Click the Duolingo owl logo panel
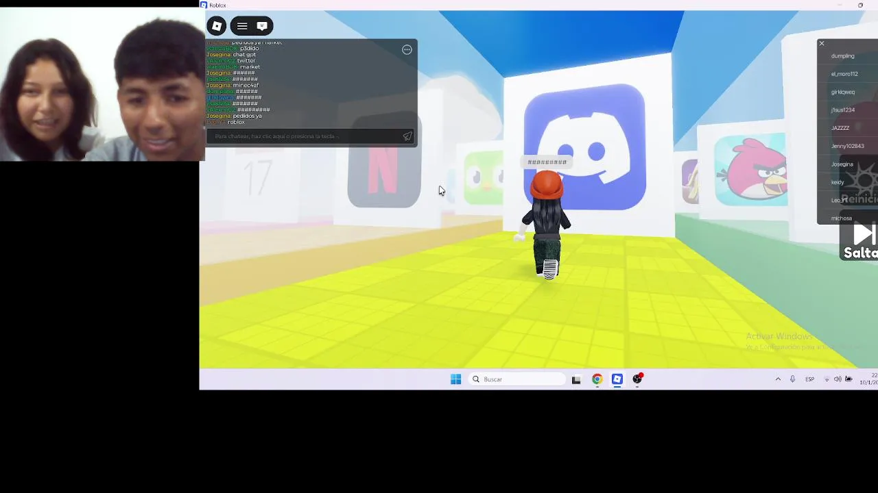This screenshot has width=878, height=493. tap(484, 179)
